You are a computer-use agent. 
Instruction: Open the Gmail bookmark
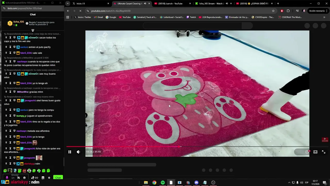pos(98,17)
